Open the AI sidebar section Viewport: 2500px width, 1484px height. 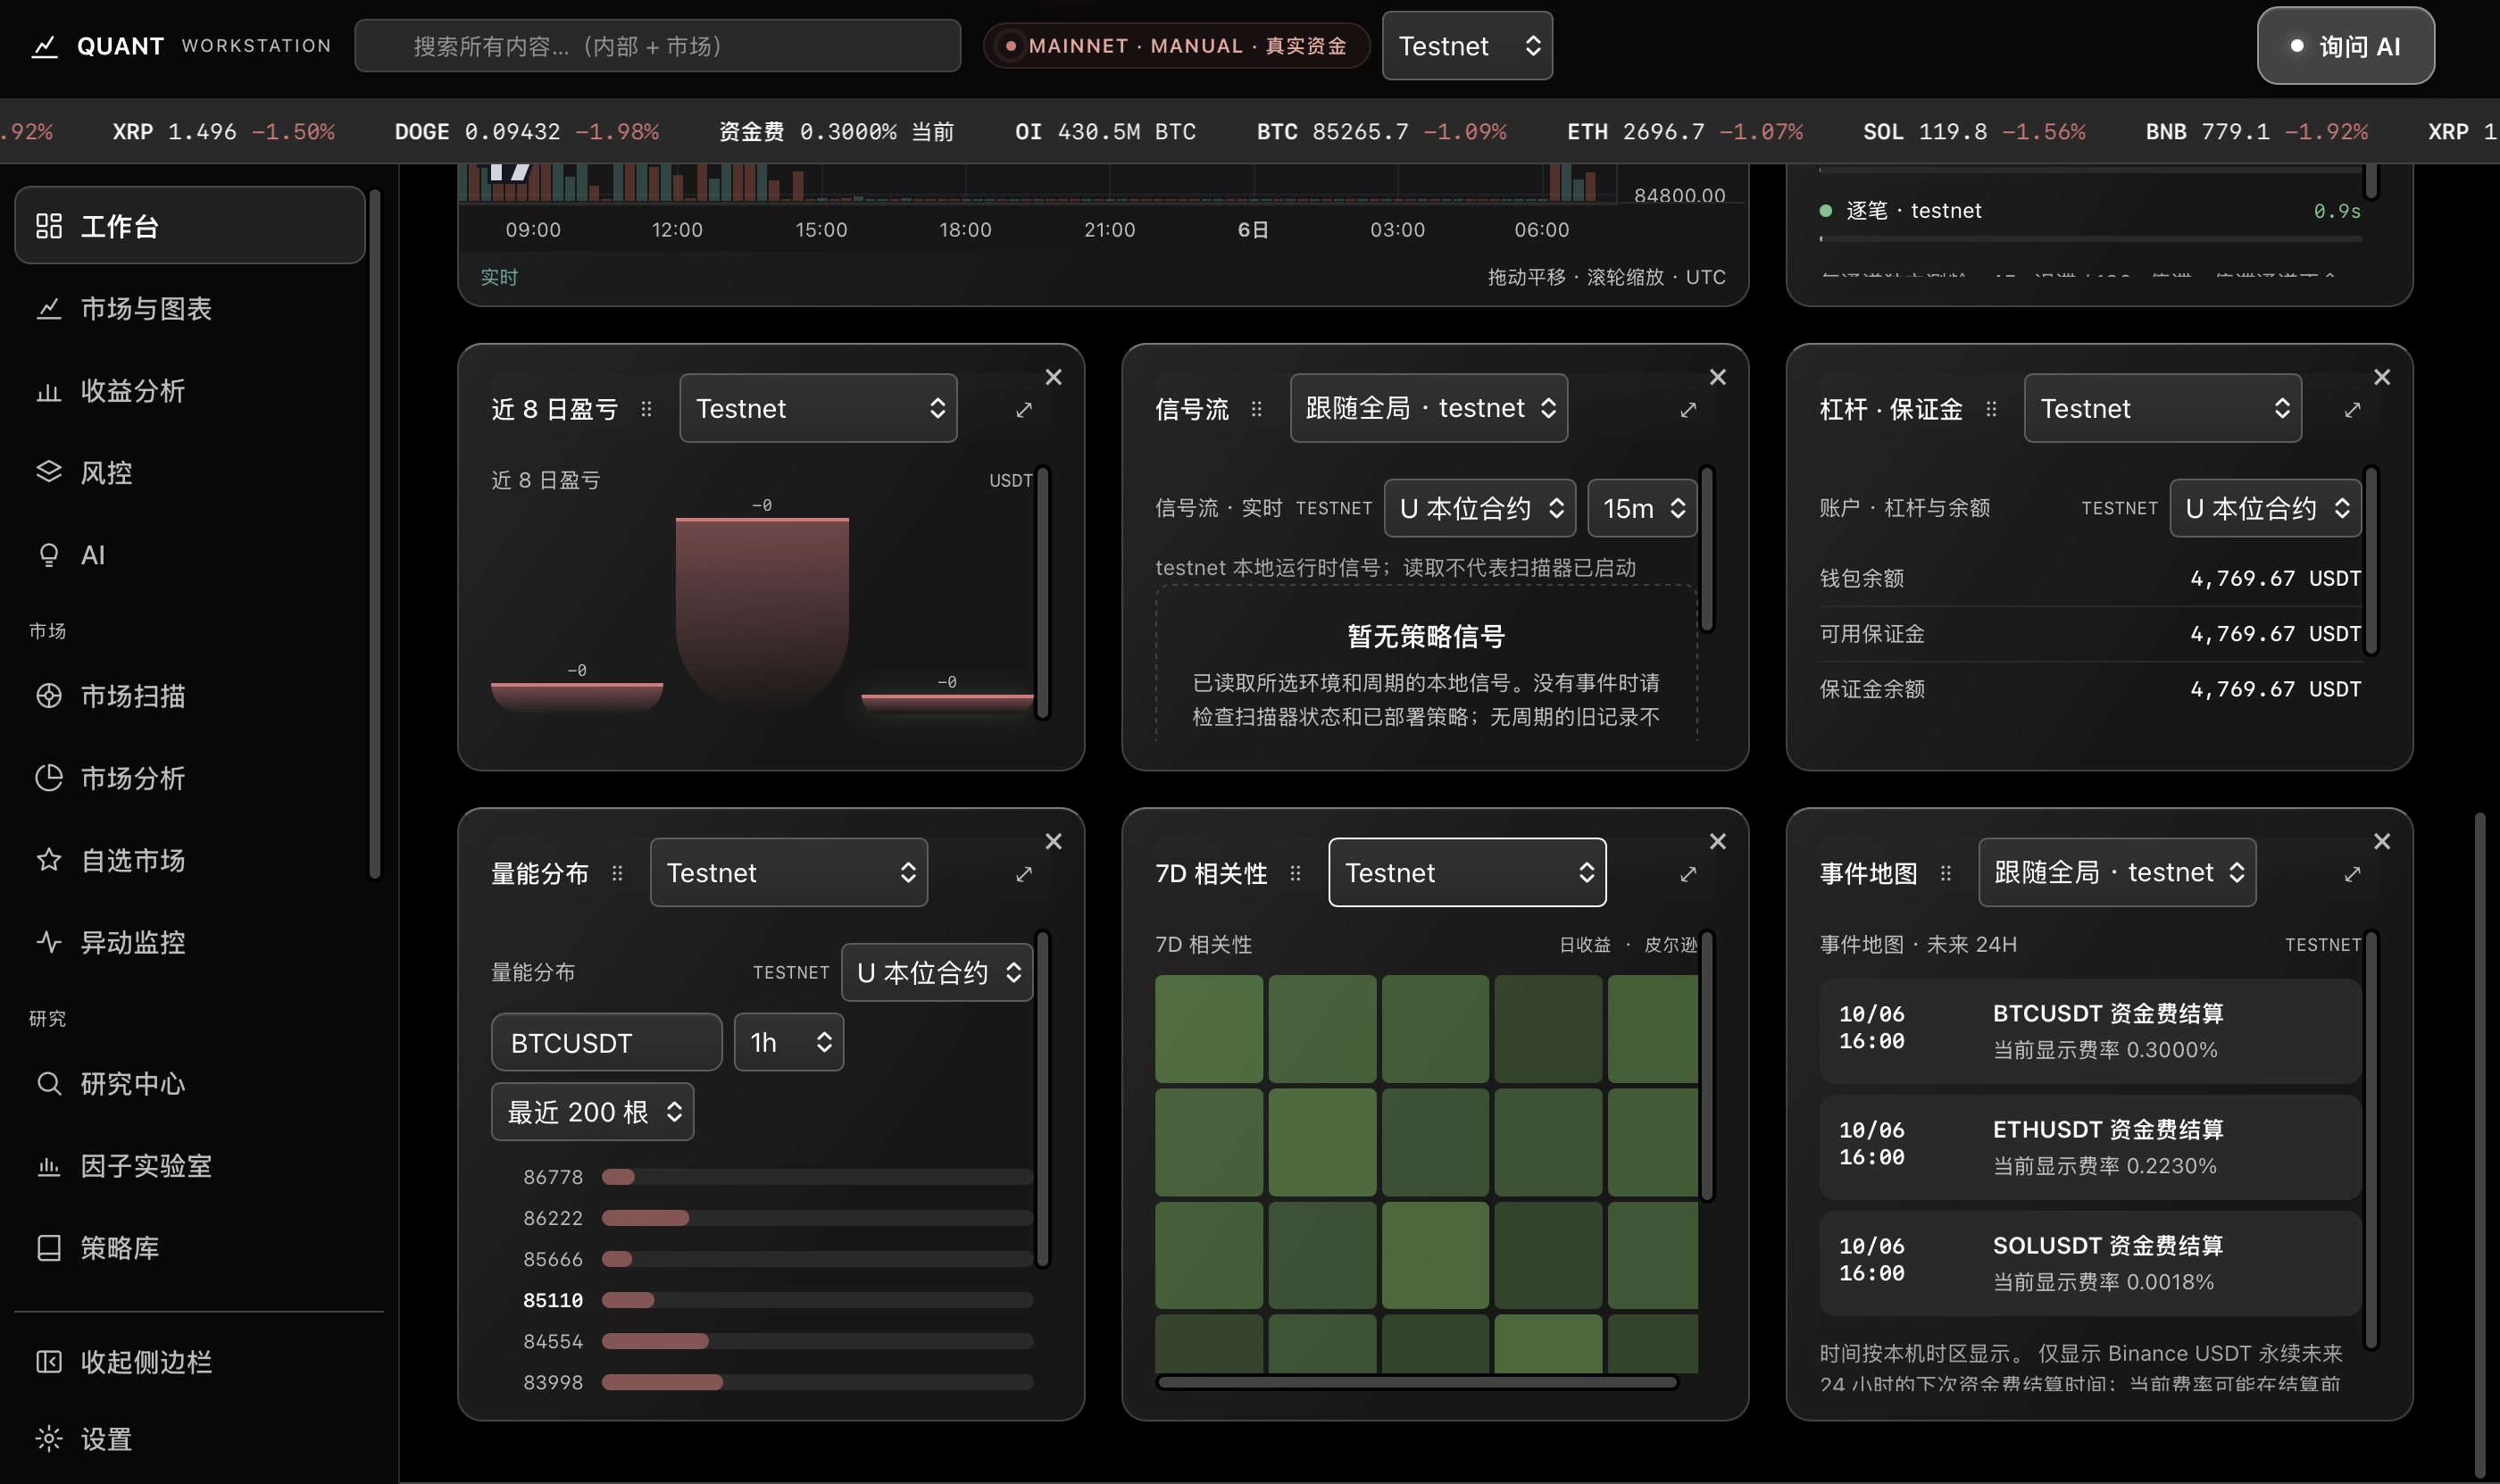[x=190, y=554]
